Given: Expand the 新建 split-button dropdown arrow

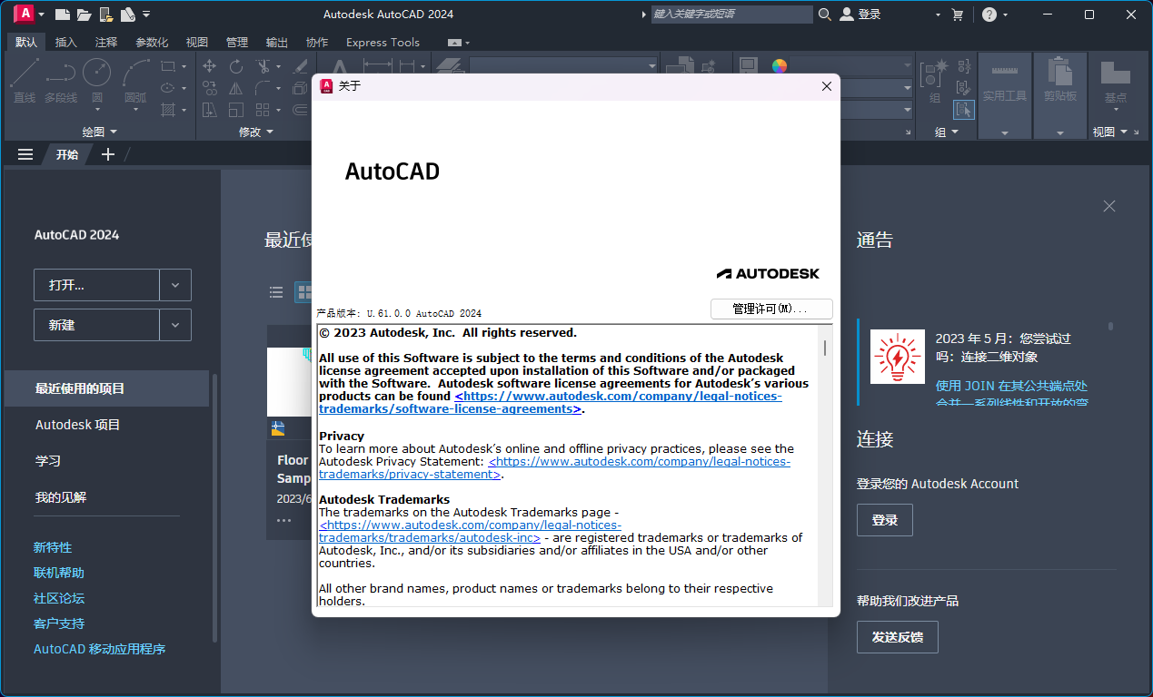Looking at the screenshot, I should coord(175,325).
